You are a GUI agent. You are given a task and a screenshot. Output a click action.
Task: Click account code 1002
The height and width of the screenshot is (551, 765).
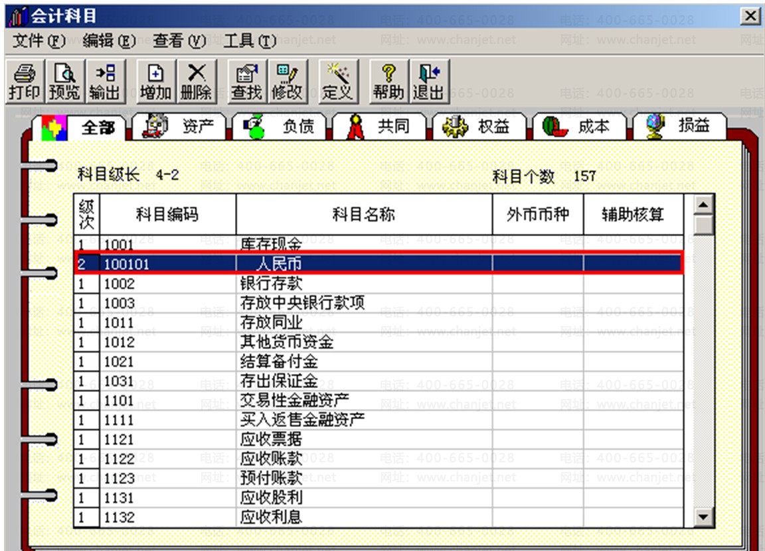[x=119, y=284]
